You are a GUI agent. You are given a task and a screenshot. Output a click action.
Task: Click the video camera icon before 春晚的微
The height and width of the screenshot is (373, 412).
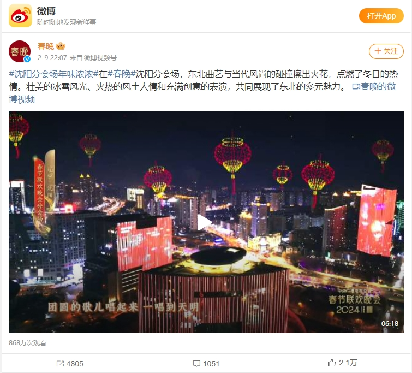[x=356, y=86]
